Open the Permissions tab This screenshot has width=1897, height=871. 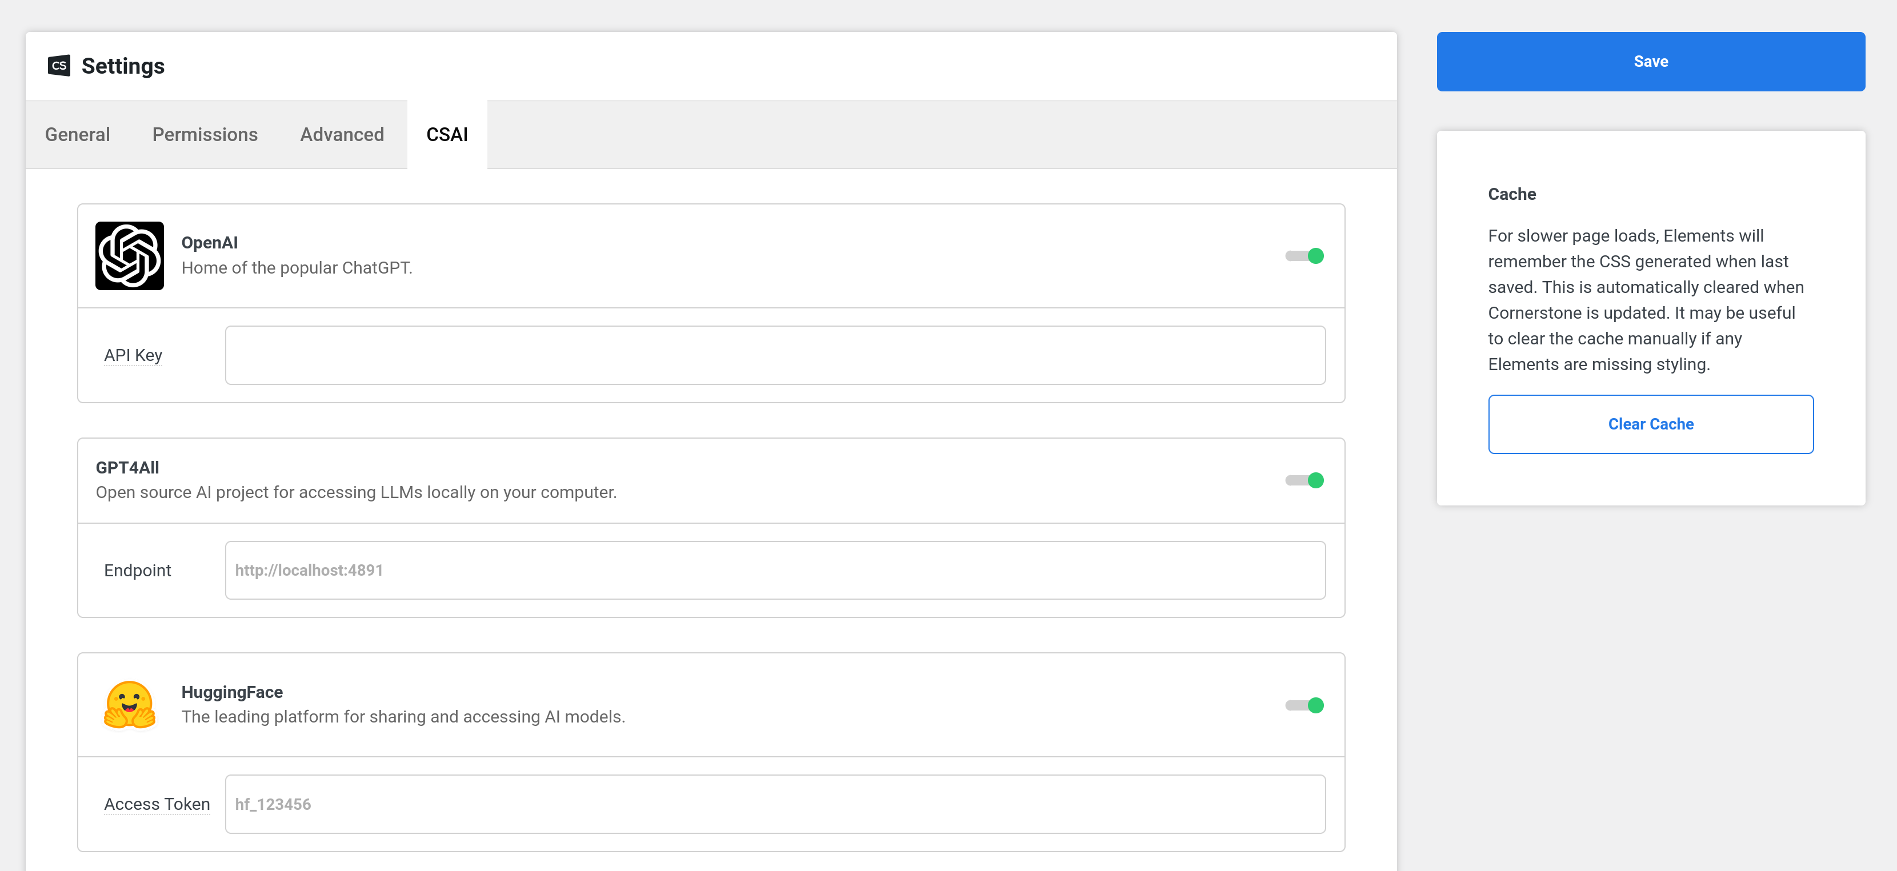click(205, 134)
